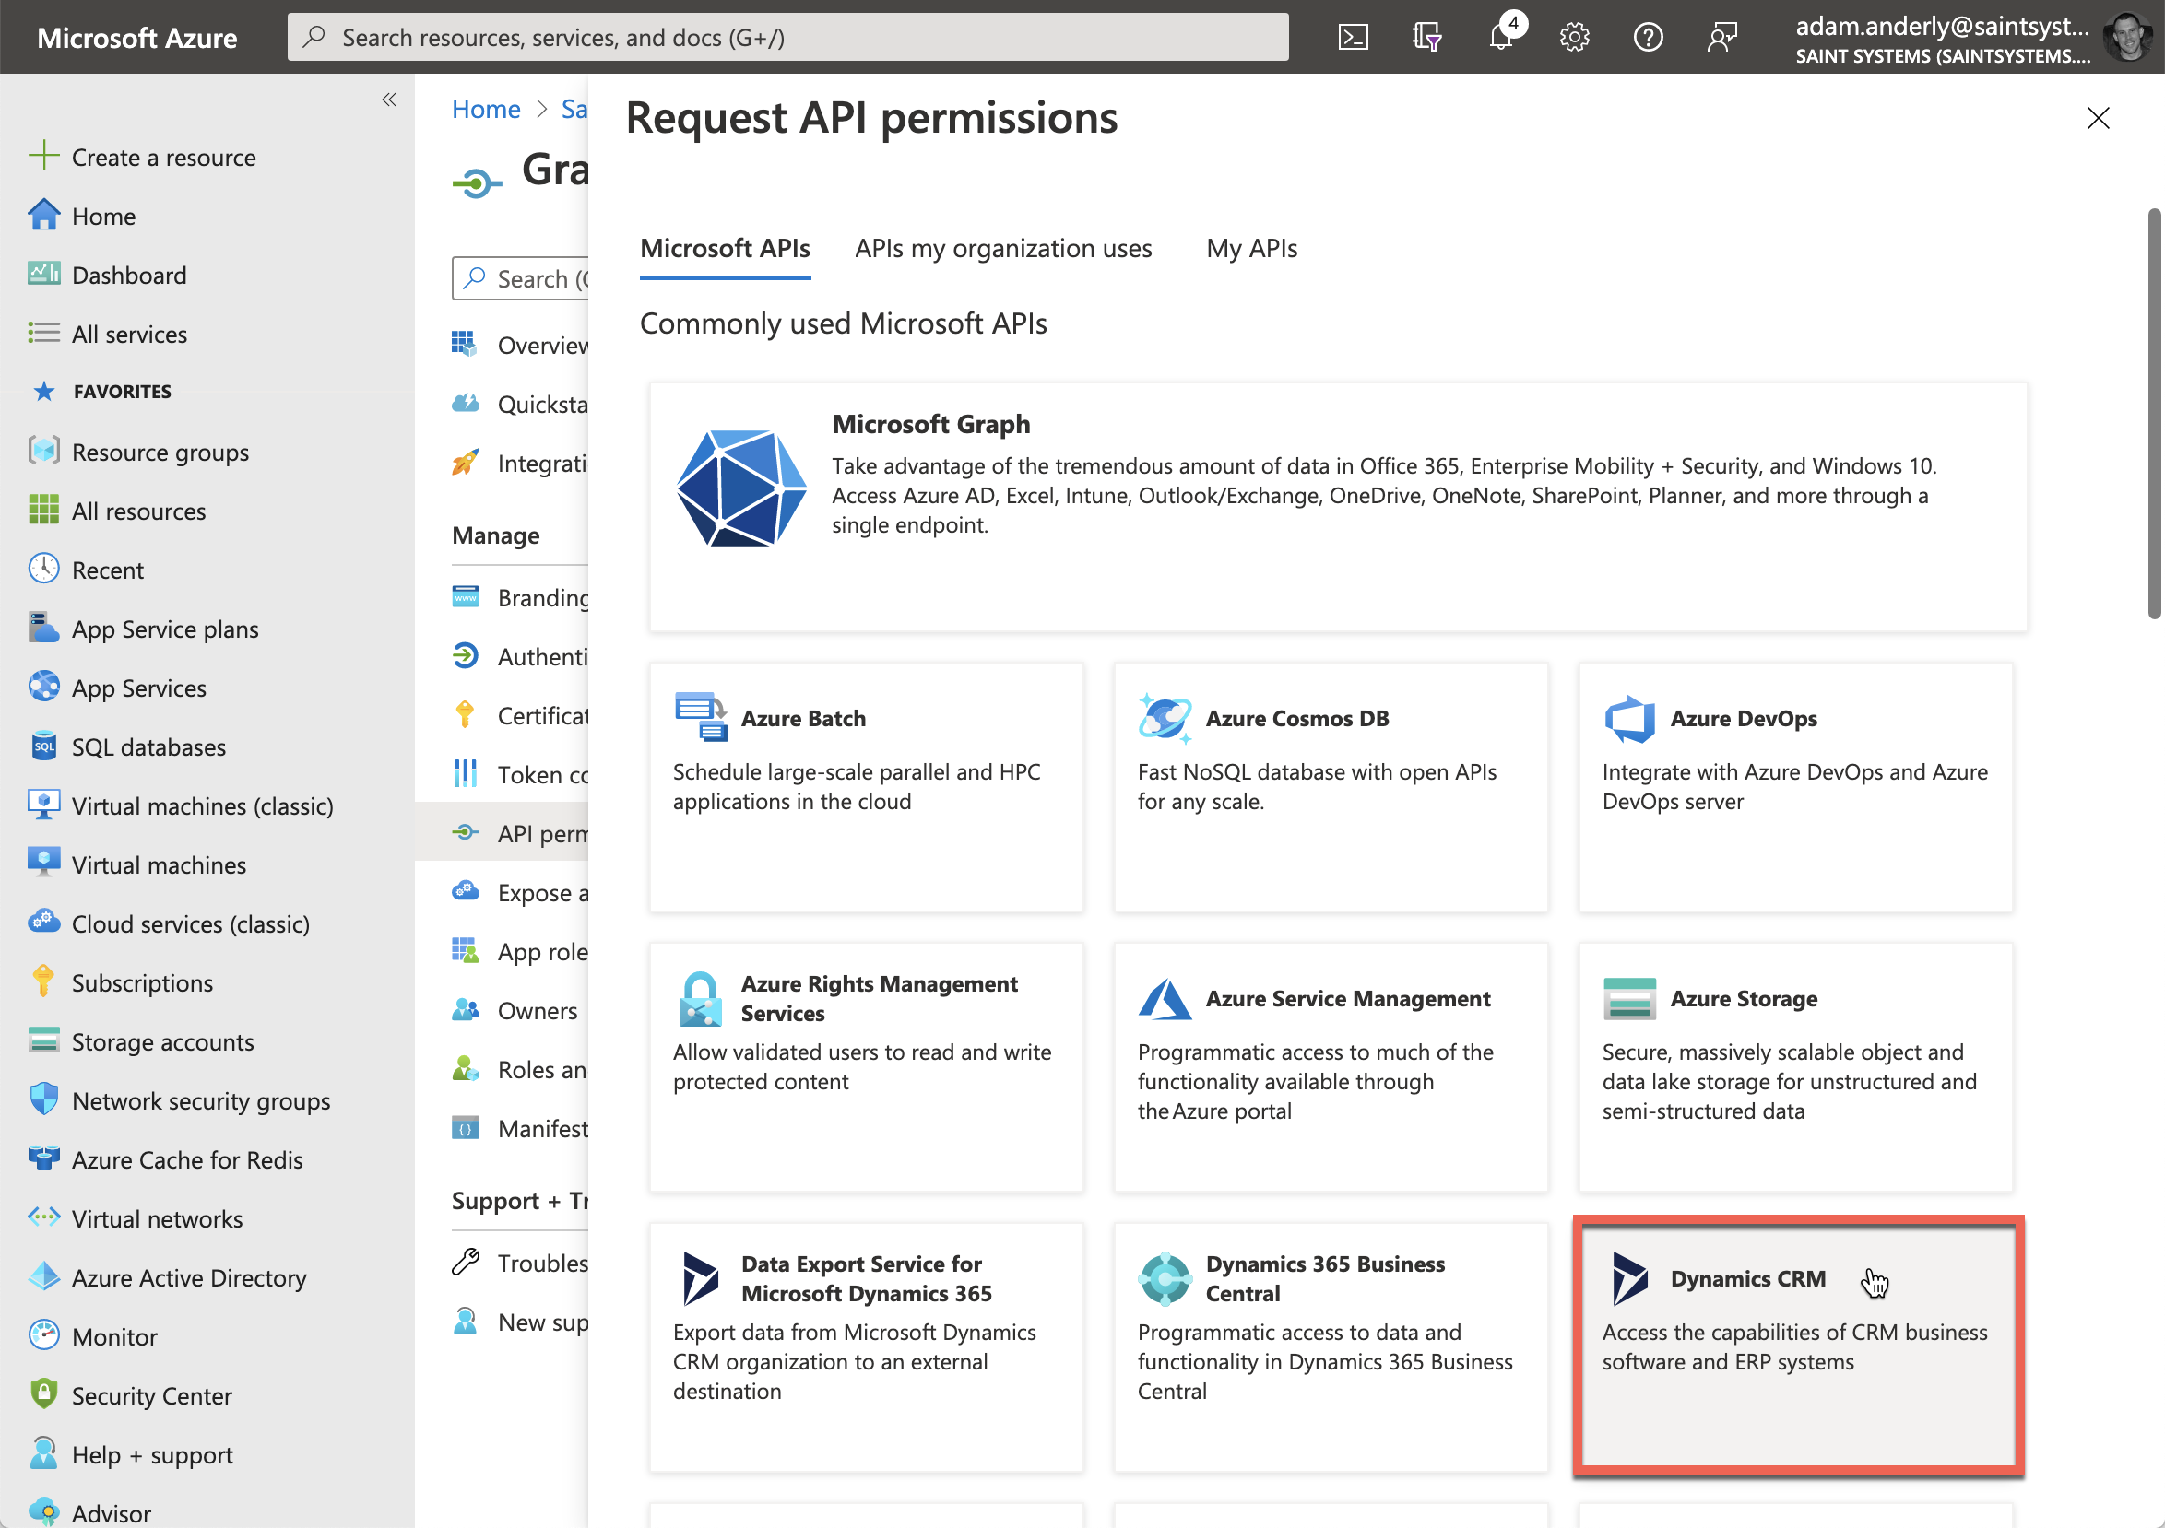Click the Cloud services (classic) icon
This screenshot has width=2165, height=1528.
click(43, 923)
